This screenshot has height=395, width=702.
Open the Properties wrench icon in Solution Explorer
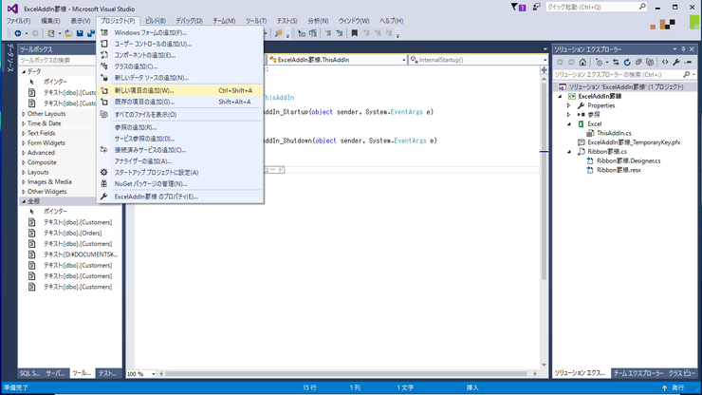coord(676,63)
